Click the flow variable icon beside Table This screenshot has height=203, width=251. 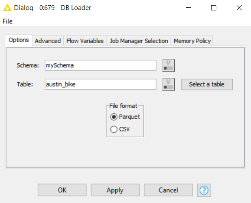point(168,84)
